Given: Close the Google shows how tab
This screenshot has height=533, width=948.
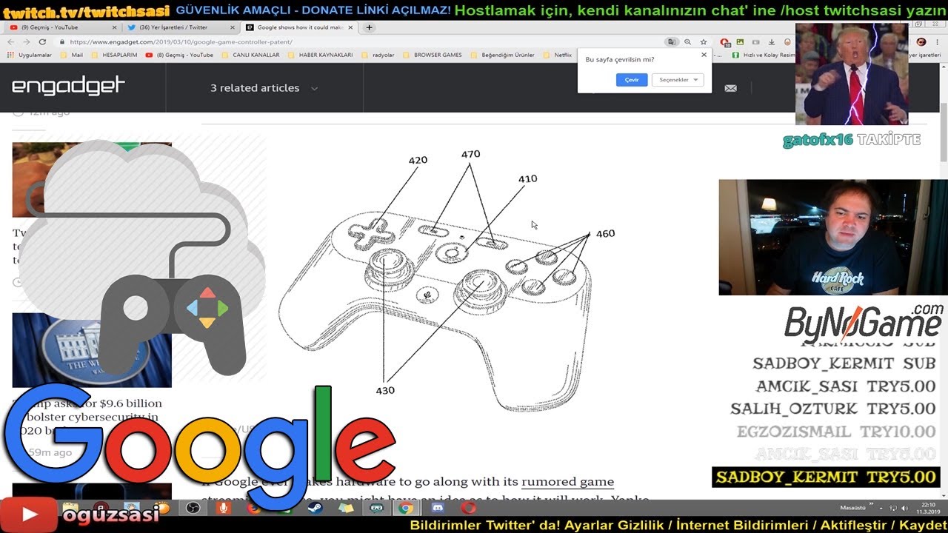Looking at the screenshot, I should click(x=350, y=27).
